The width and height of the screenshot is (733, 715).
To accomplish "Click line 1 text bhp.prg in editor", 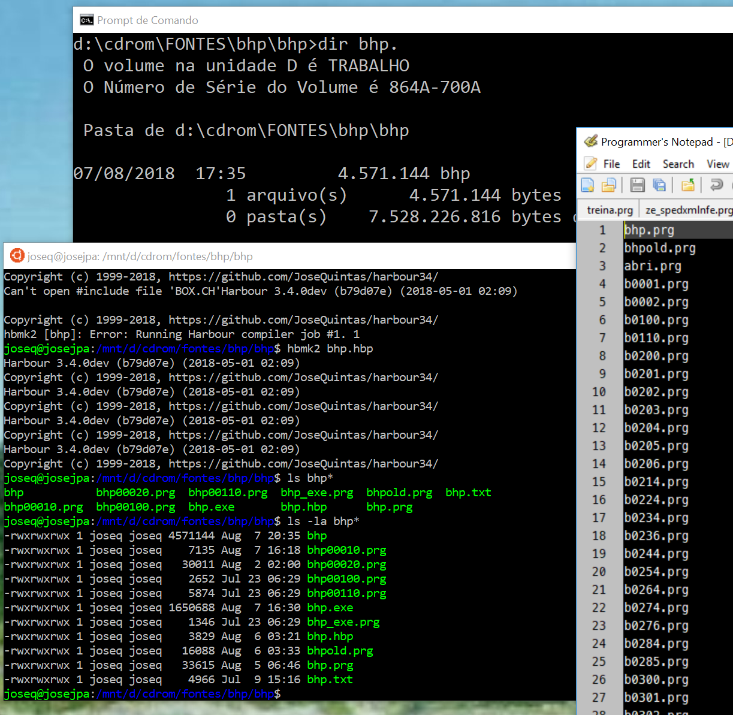I will (649, 230).
